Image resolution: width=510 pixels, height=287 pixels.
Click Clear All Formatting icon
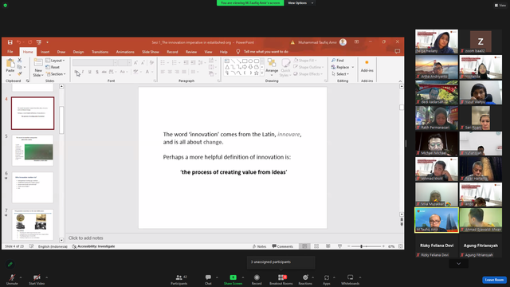click(x=151, y=62)
